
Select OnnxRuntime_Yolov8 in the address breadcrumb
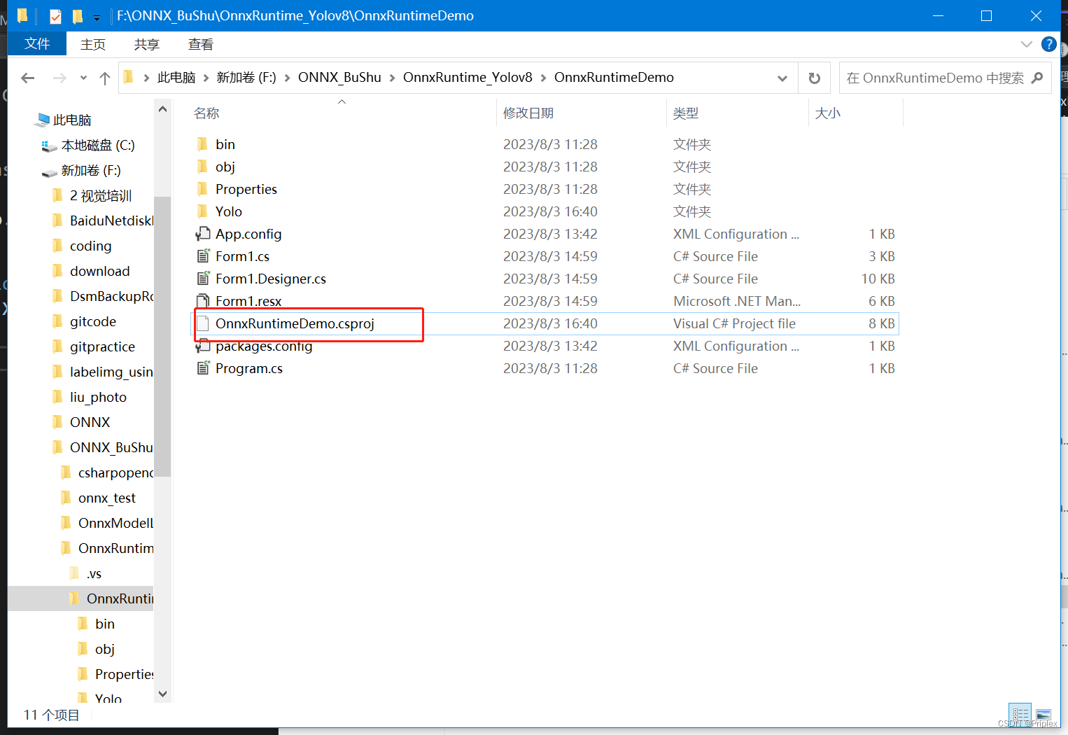pyautogui.click(x=468, y=78)
